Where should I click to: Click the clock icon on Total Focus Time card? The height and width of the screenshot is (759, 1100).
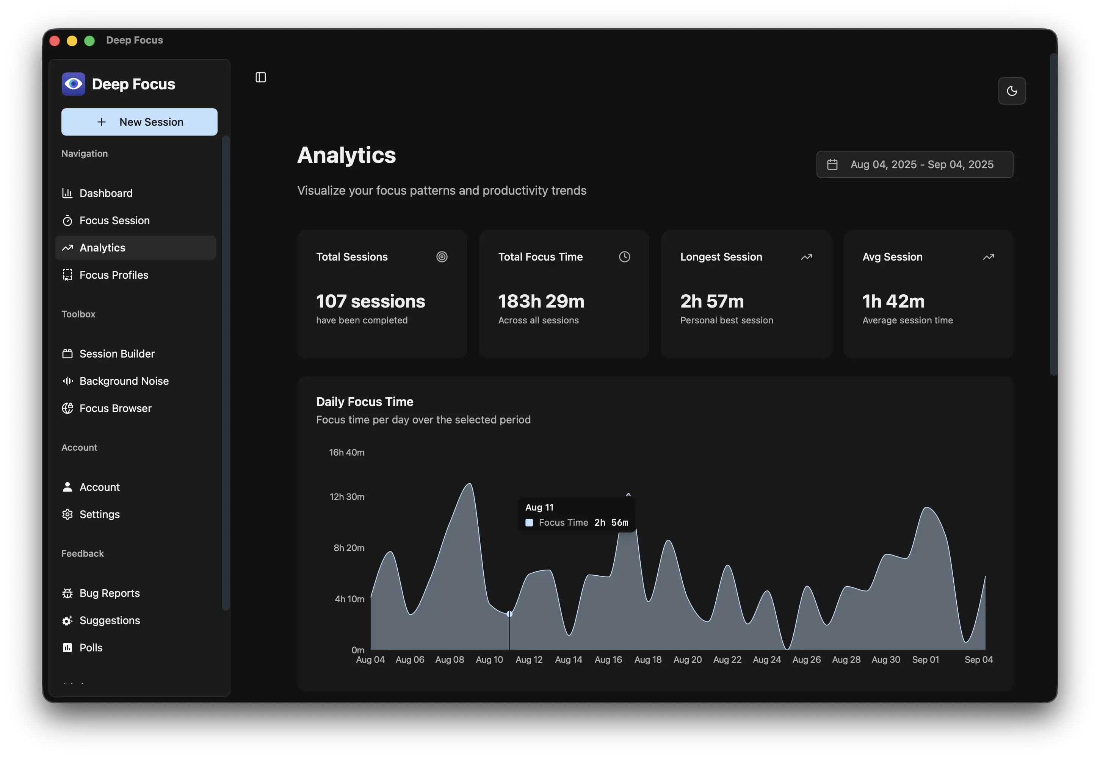tap(624, 257)
